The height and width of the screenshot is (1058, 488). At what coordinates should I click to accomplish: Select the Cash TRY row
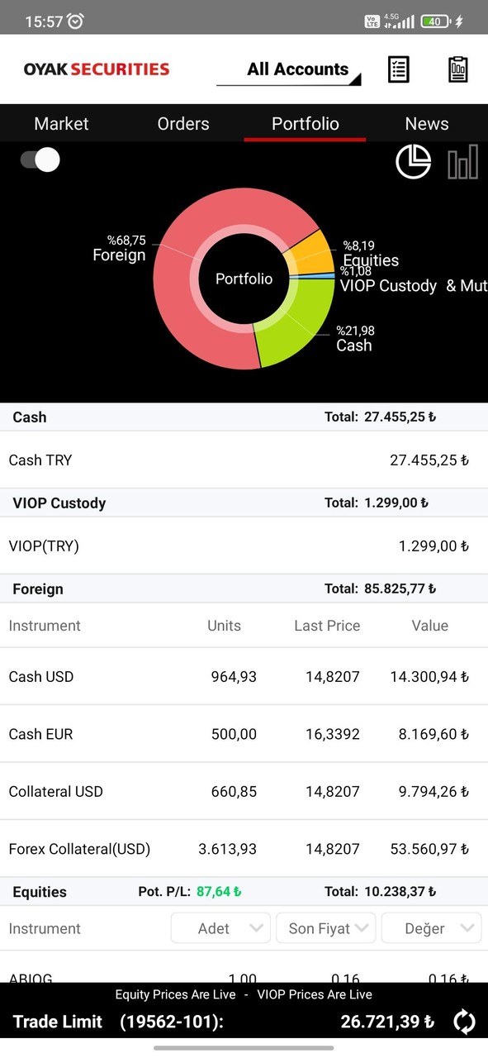244,460
